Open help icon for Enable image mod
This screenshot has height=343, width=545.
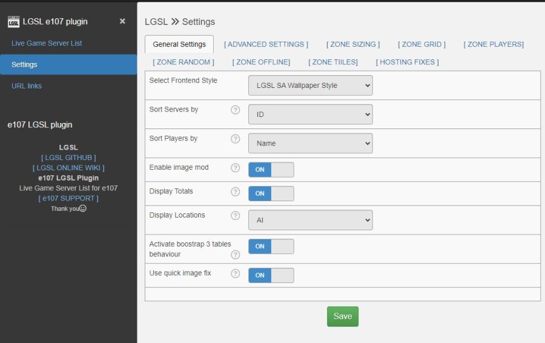coord(236,168)
